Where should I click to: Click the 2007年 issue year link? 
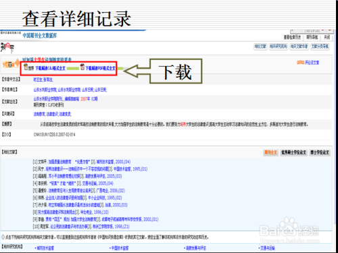pyautogui.click(x=85, y=99)
